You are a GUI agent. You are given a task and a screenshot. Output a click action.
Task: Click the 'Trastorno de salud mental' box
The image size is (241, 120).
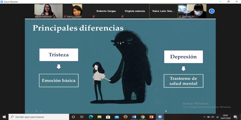[183, 81]
